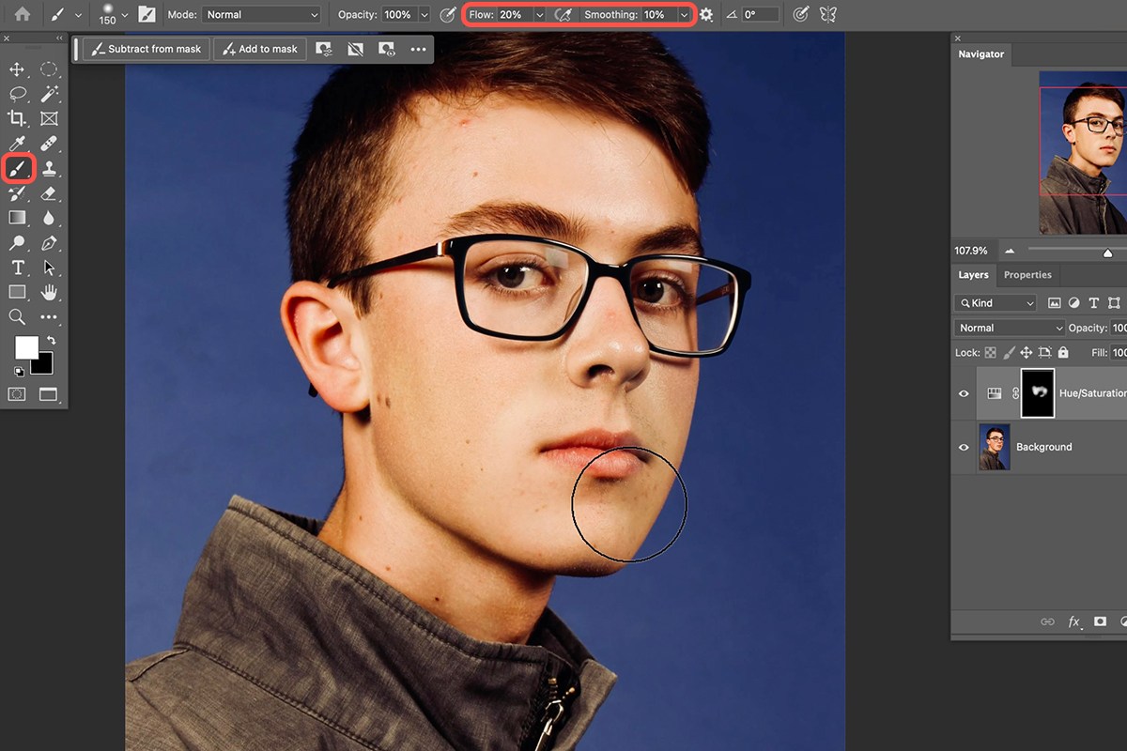This screenshot has width=1127, height=751.
Task: Open the Edit Toolbar three-dots menu
Action: [x=49, y=317]
